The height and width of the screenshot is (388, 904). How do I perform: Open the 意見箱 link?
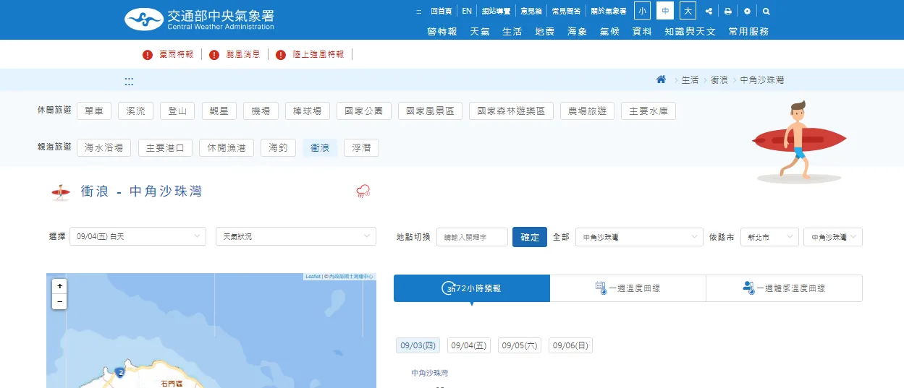[x=531, y=12]
